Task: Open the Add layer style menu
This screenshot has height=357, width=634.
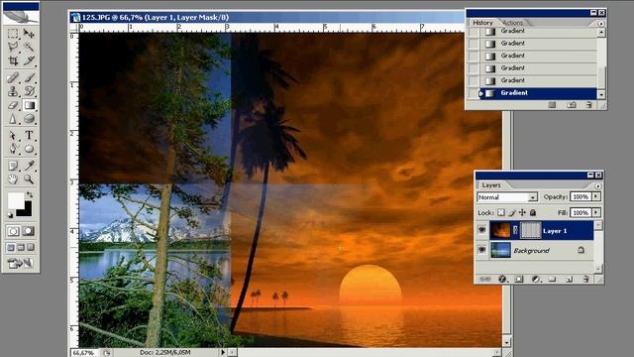Action: 502,280
